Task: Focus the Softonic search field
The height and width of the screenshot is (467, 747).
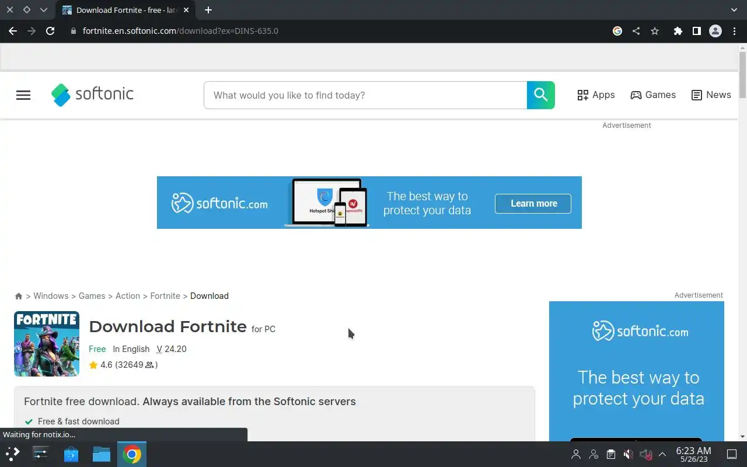Action: (x=365, y=95)
